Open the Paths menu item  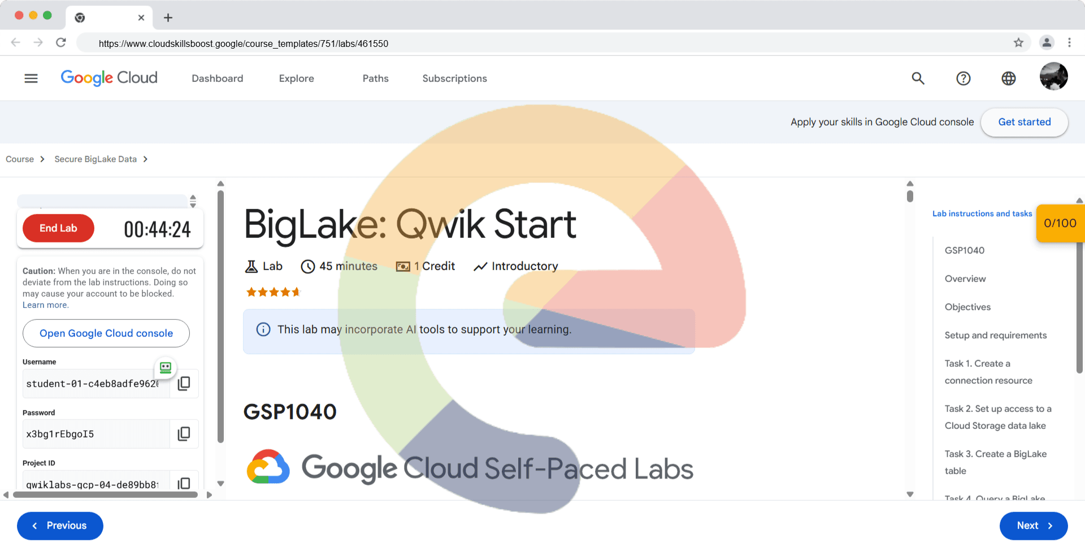click(376, 79)
